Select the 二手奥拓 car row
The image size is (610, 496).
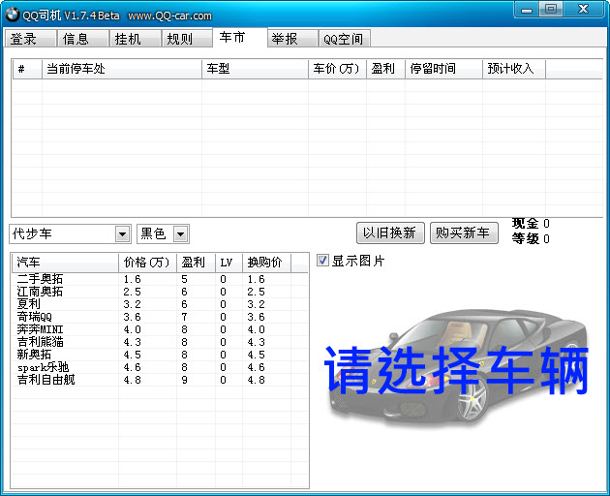coord(160,279)
